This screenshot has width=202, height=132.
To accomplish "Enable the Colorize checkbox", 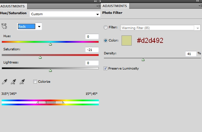I will click(x=35, y=81).
